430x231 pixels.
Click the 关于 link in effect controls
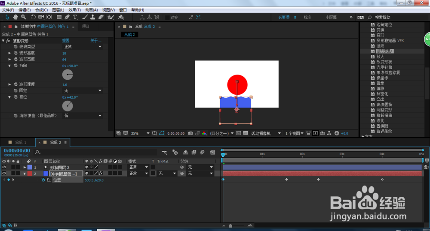click(96, 41)
